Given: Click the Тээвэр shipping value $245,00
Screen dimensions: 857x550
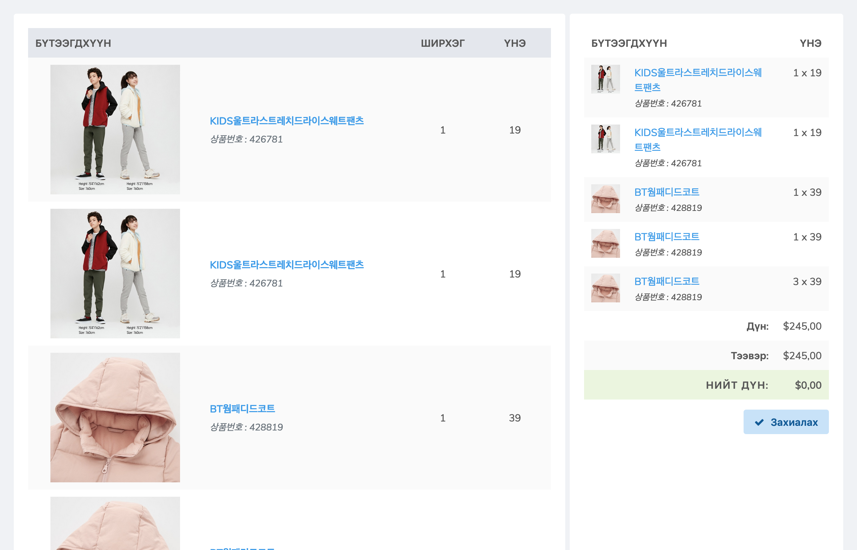Looking at the screenshot, I should [x=802, y=356].
